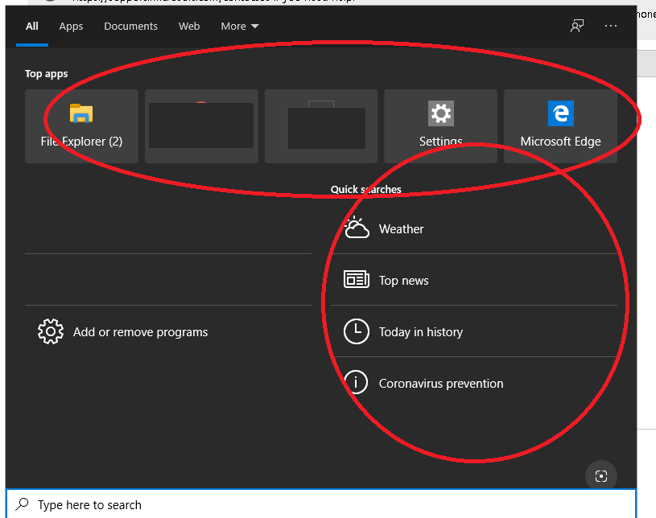Open the three-dot options menu
This screenshot has height=518, width=656.
(611, 26)
